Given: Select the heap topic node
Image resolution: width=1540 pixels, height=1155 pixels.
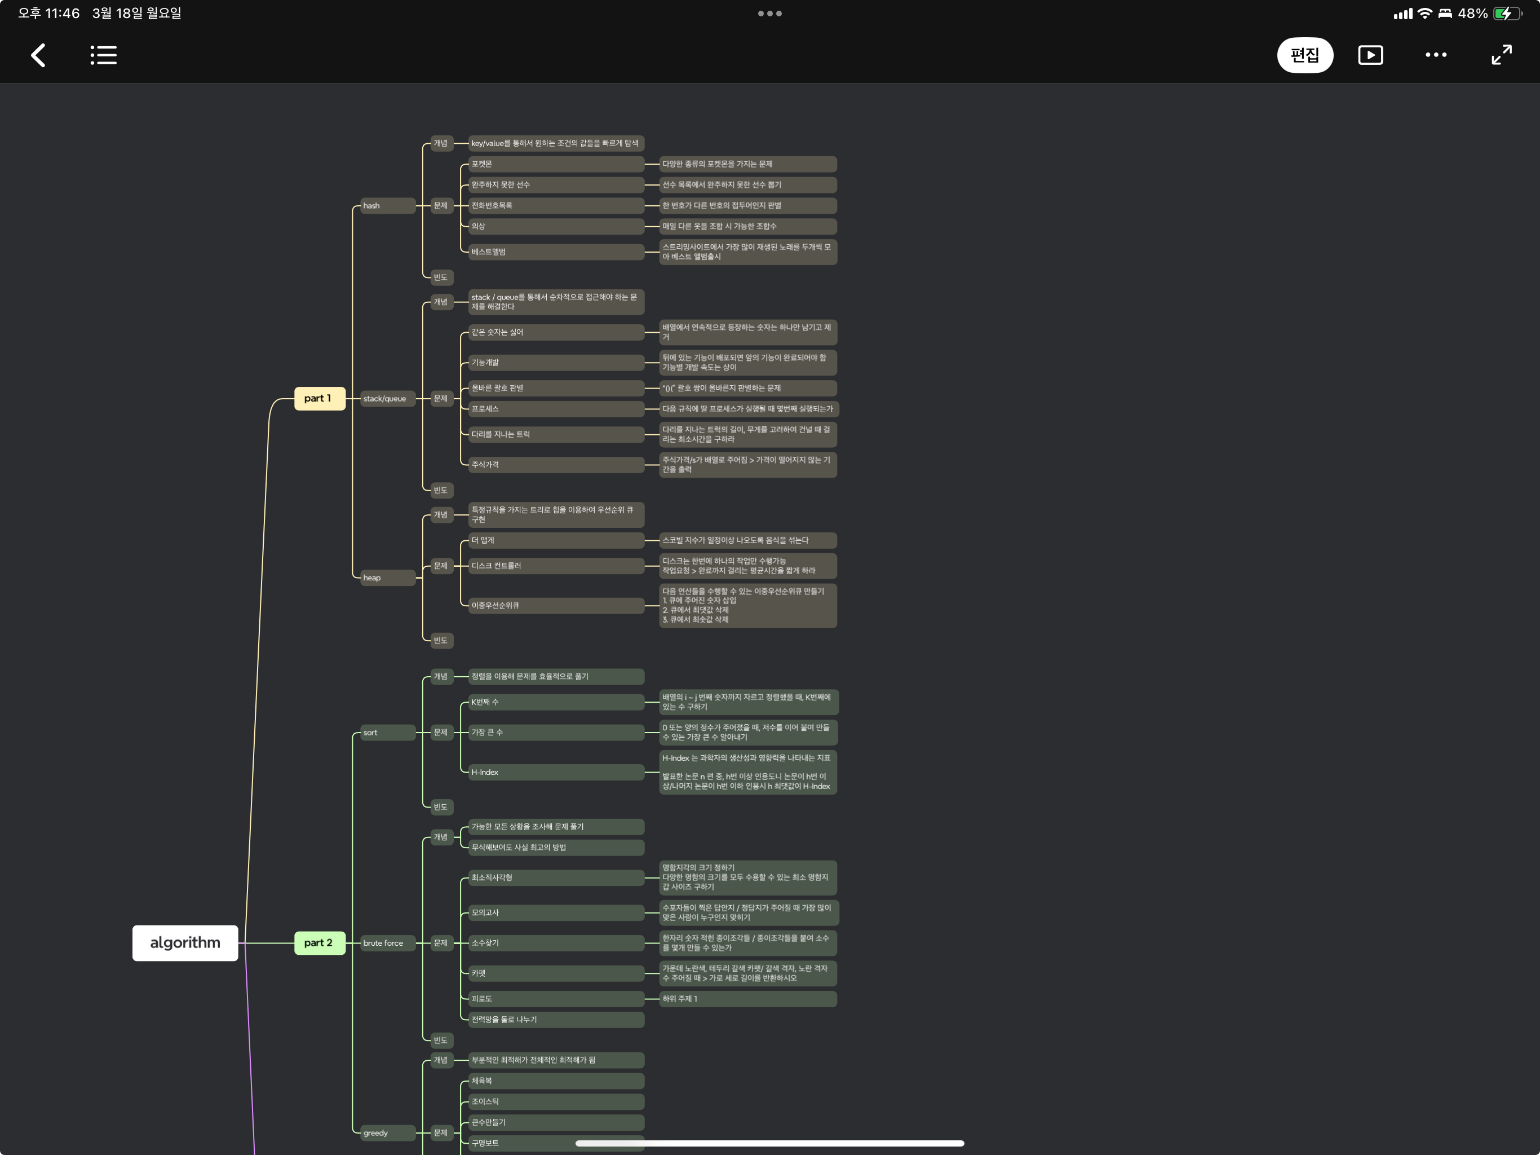Looking at the screenshot, I should coord(388,577).
